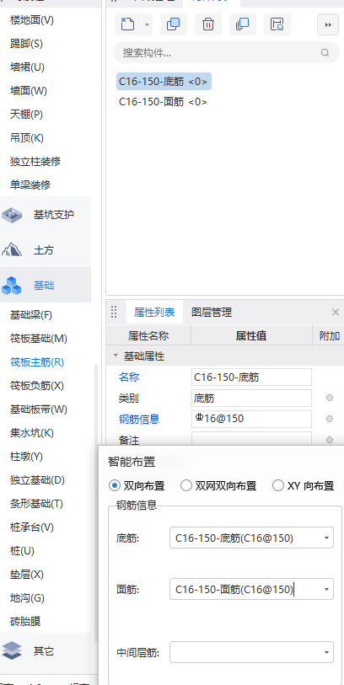
Task: Click the properties panel drag handle
Action: (114, 312)
